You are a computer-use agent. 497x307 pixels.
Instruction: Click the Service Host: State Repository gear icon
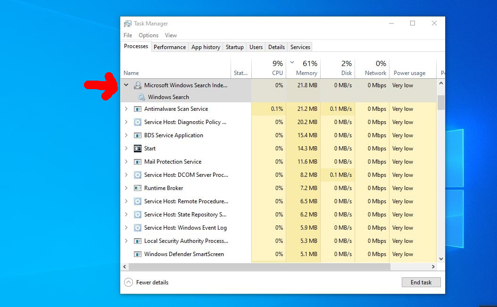pos(138,215)
